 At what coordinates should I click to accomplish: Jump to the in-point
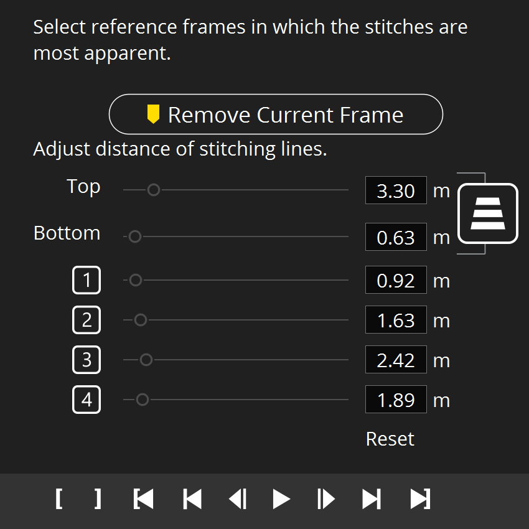tap(143, 499)
